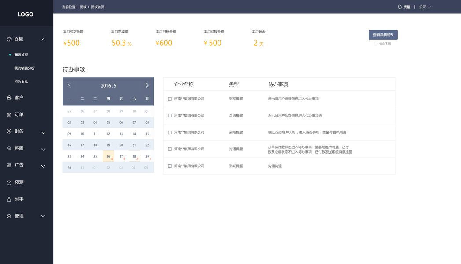
Task: Click 订单待付款状态进入待办事项 description text
Action: pyautogui.click(x=310, y=150)
